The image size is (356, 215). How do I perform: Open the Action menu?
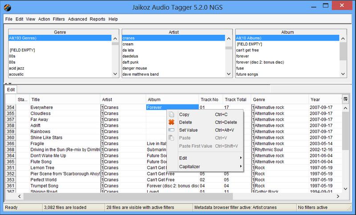(x=44, y=19)
